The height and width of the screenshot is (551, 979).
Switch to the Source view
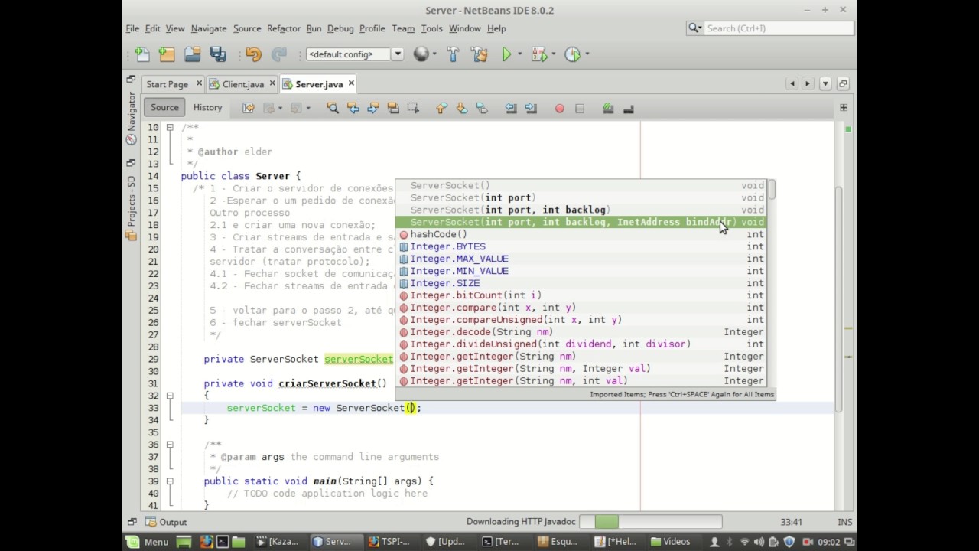point(164,108)
